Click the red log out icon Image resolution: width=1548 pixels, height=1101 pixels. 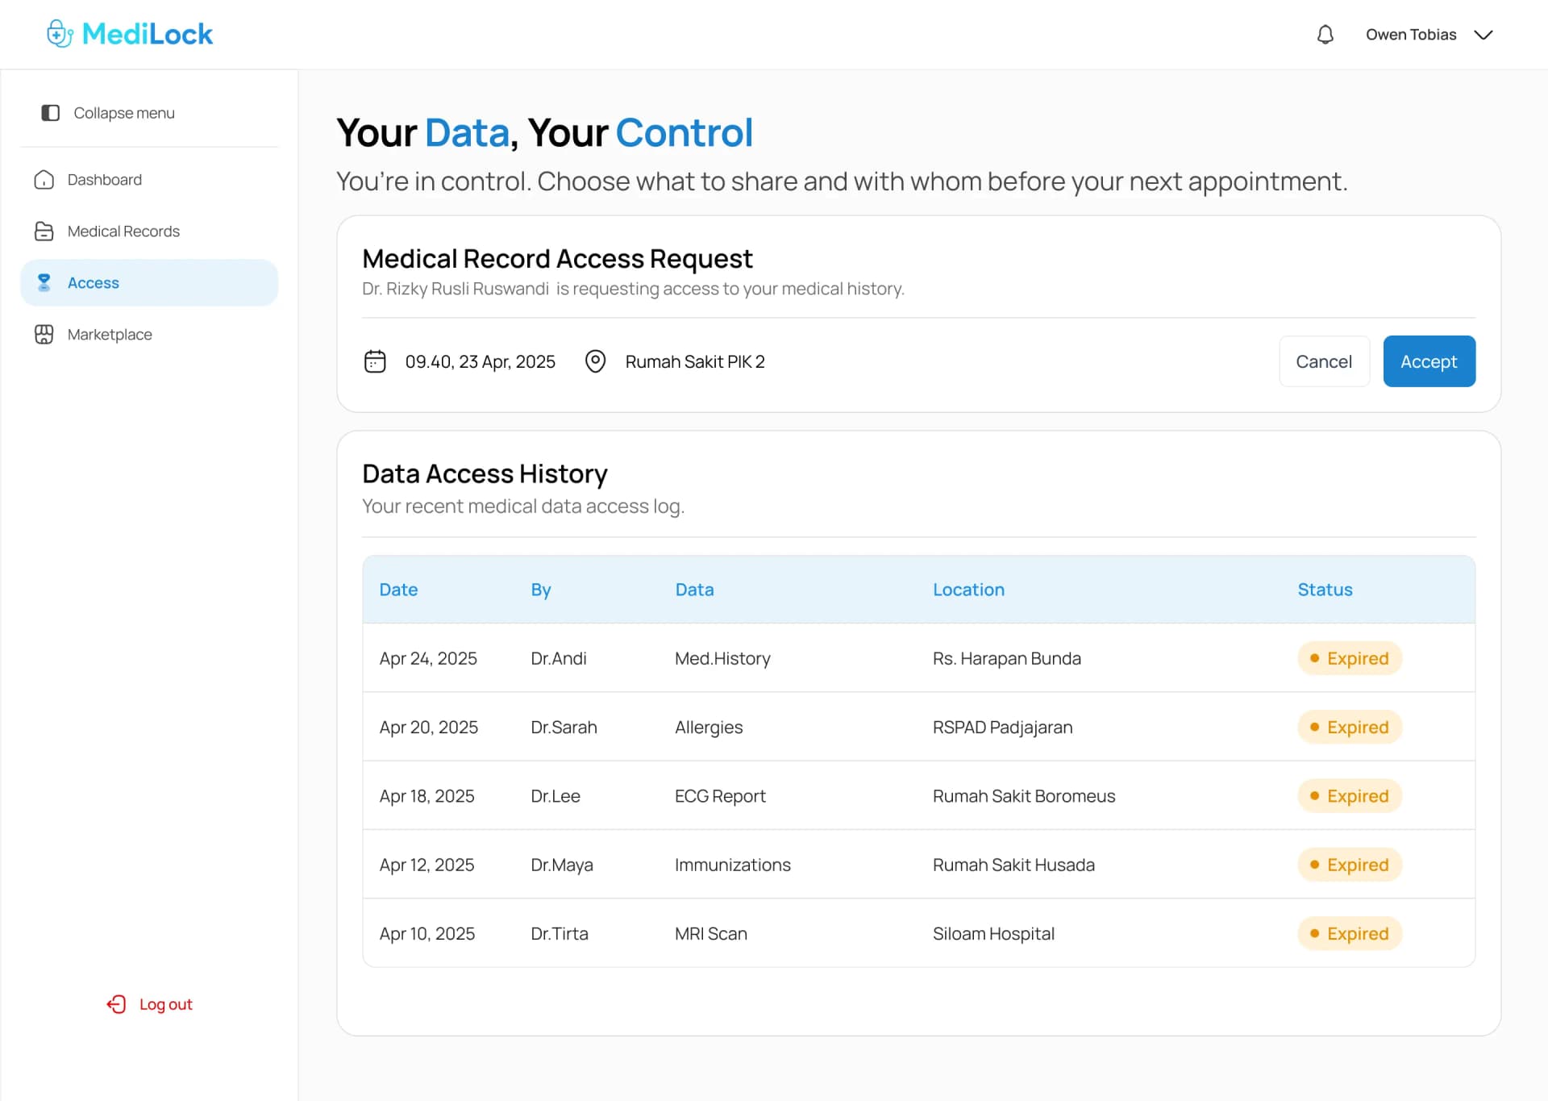tap(117, 1004)
